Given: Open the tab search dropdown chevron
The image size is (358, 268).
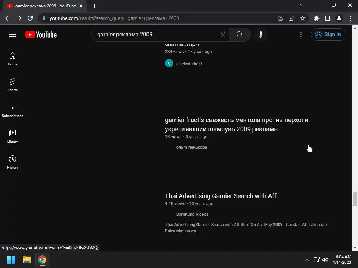Looking at the screenshot, I should [302, 5].
